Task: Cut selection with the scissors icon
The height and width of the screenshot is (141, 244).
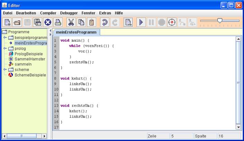Action: coord(71,22)
